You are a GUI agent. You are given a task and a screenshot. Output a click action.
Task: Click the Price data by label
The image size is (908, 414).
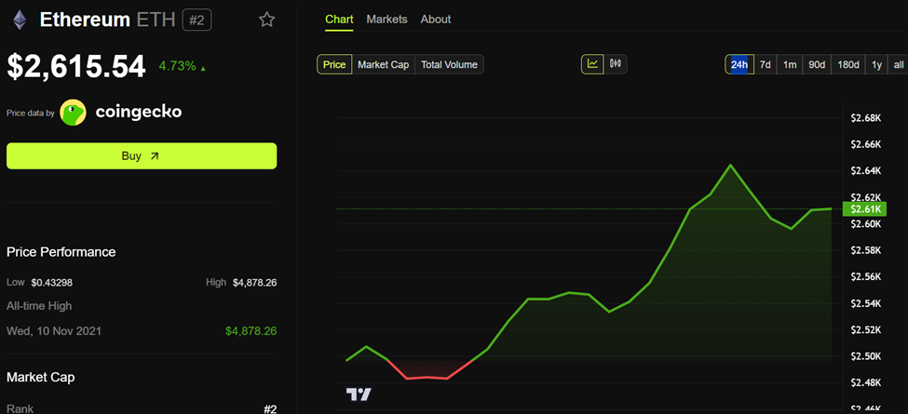[x=30, y=113]
